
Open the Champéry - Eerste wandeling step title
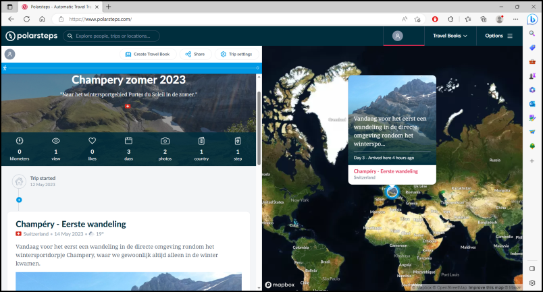click(x=71, y=224)
